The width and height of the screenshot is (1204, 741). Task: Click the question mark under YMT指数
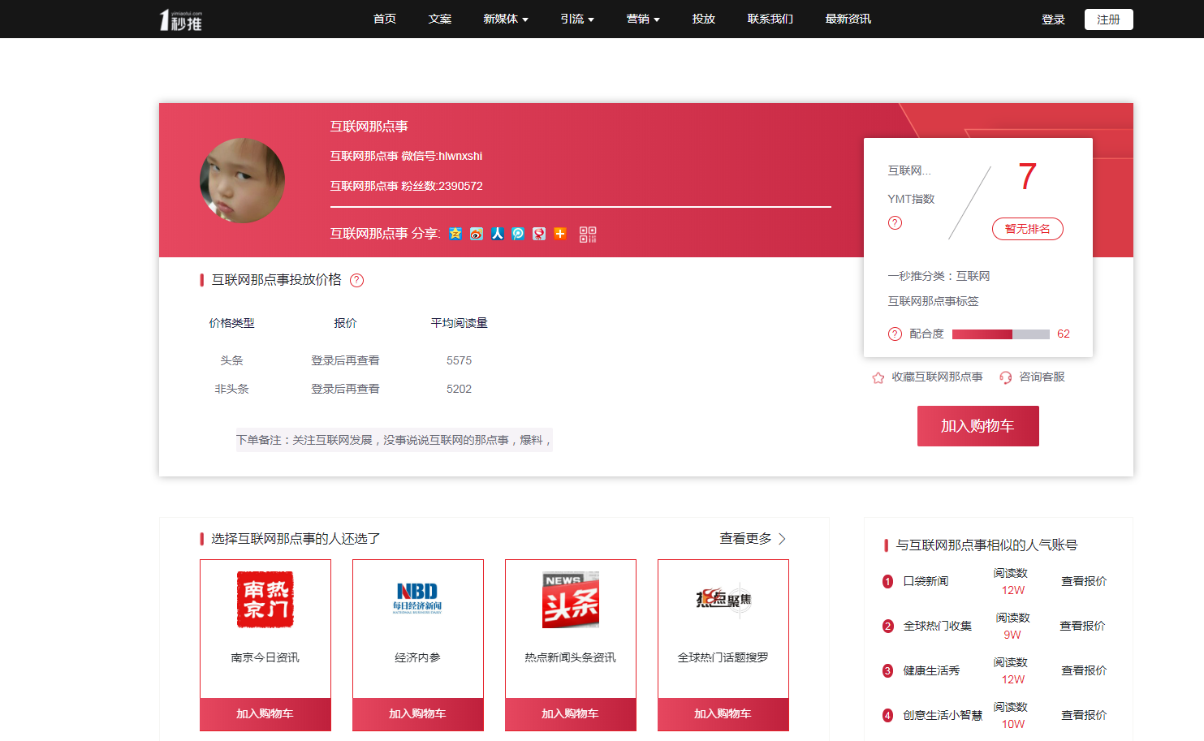pyautogui.click(x=895, y=223)
